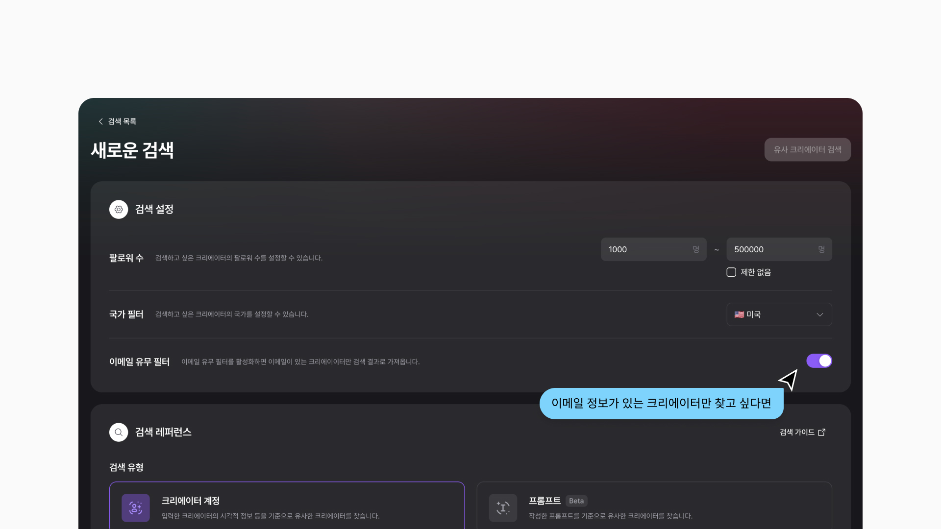Check the 제한 없음 checkbox
This screenshot has width=941, height=529.
coord(731,272)
